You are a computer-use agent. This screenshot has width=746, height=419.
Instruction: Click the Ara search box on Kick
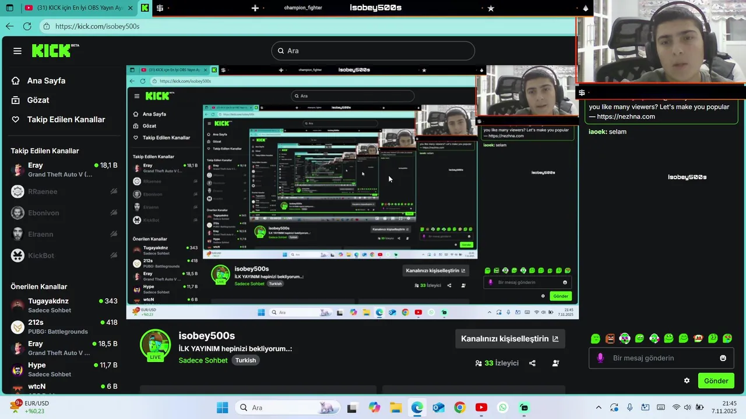click(x=373, y=51)
